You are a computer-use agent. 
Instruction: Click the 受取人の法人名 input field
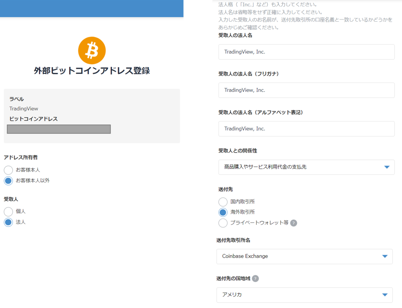pos(306,52)
